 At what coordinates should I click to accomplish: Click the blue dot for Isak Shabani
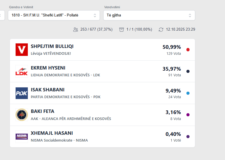(188, 93)
